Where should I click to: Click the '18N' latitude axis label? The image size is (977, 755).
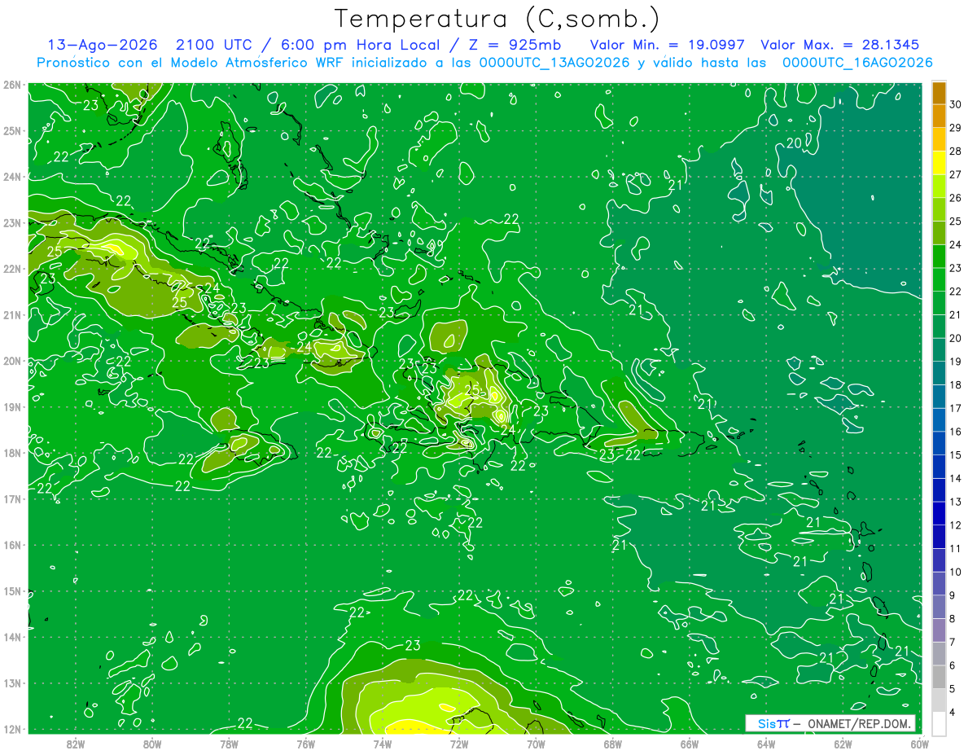[12, 453]
